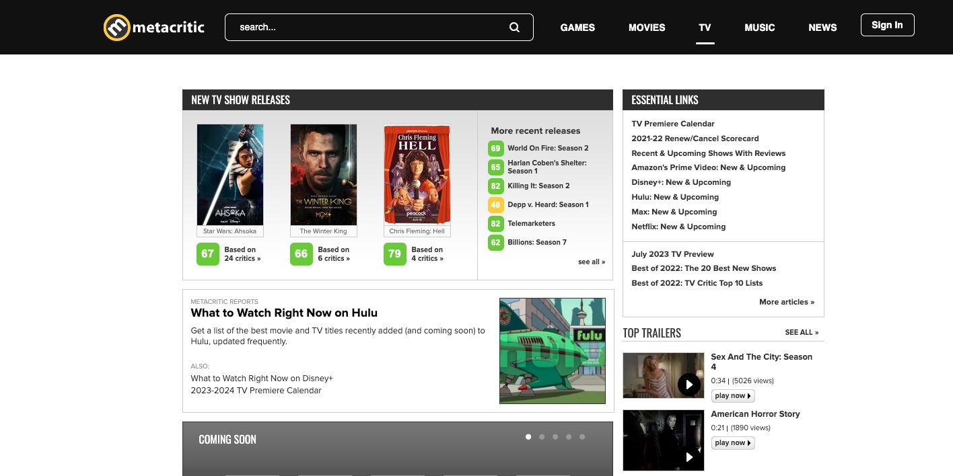This screenshot has width=953, height=476.
Task: Click inside the search input field
Action: pyautogui.click(x=370, y=27)
